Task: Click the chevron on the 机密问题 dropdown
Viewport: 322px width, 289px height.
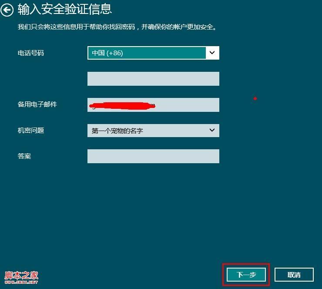Action: click(212, 130)
